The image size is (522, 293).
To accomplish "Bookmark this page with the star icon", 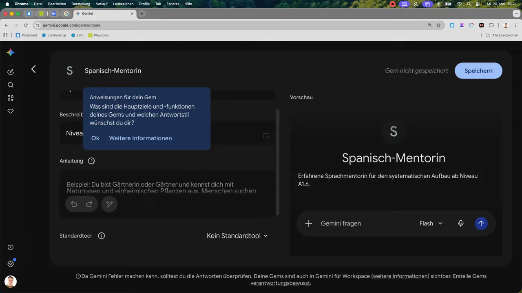I will 438,25.
